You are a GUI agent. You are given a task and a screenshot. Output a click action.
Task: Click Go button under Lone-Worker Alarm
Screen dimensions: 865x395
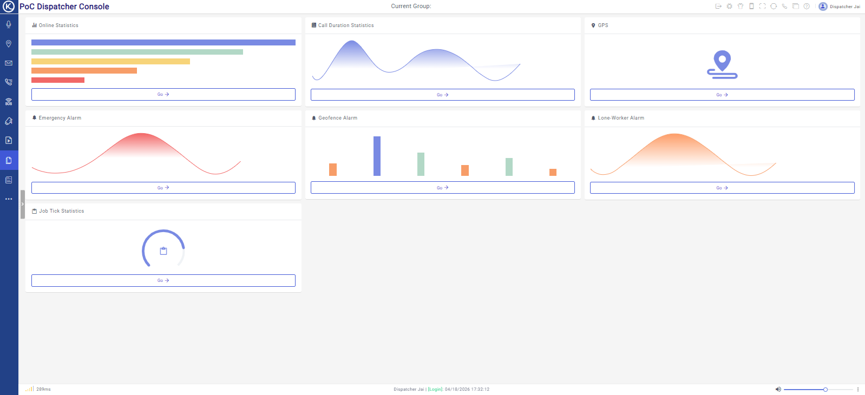[722, 188]
